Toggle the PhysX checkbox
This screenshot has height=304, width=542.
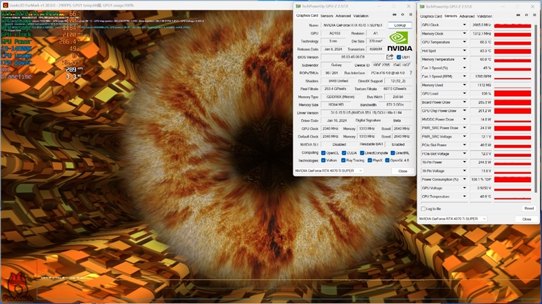[x=370, y=160]
